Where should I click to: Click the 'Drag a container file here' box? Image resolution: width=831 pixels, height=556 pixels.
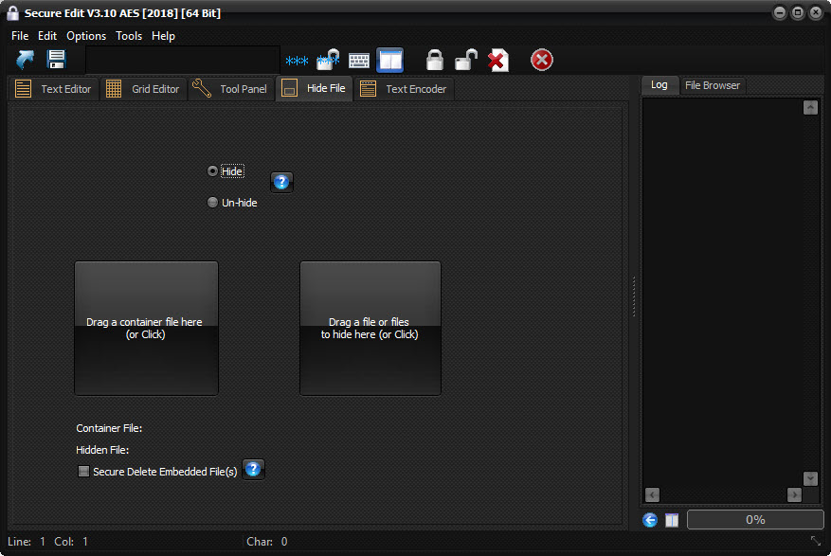[146, 328]
